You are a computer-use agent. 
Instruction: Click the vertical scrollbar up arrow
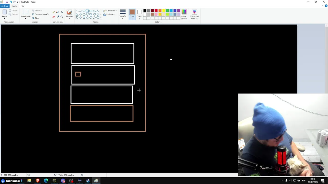click(326, 25)
